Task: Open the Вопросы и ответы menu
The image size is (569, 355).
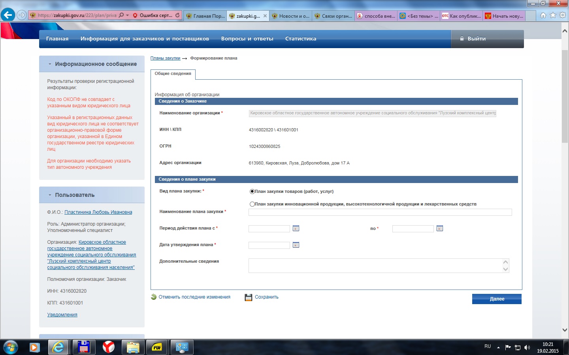Action: 247,39
